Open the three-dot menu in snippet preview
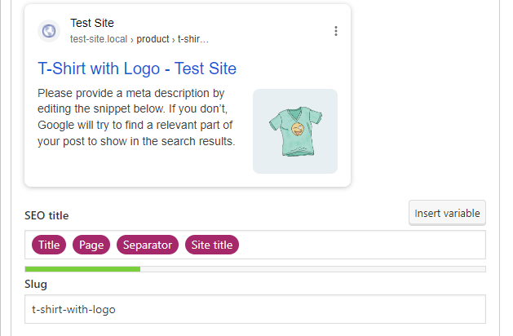This screenshot has width=513, height=336. click(x=336, y=31)
